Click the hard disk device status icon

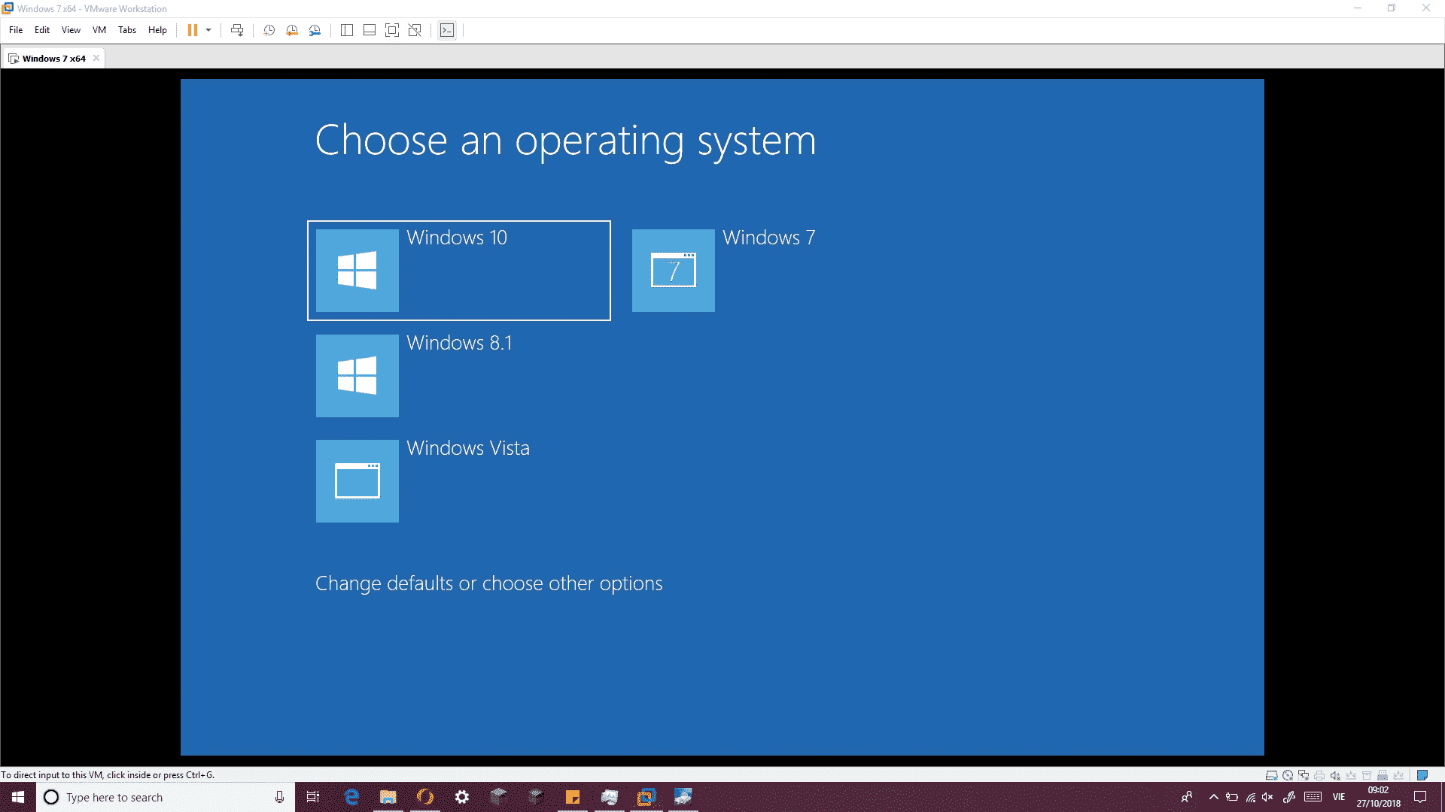pyautogui.click(x=1272, y=775)
